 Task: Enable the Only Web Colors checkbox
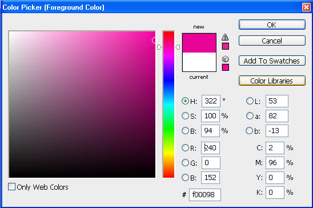pos(11,187)
